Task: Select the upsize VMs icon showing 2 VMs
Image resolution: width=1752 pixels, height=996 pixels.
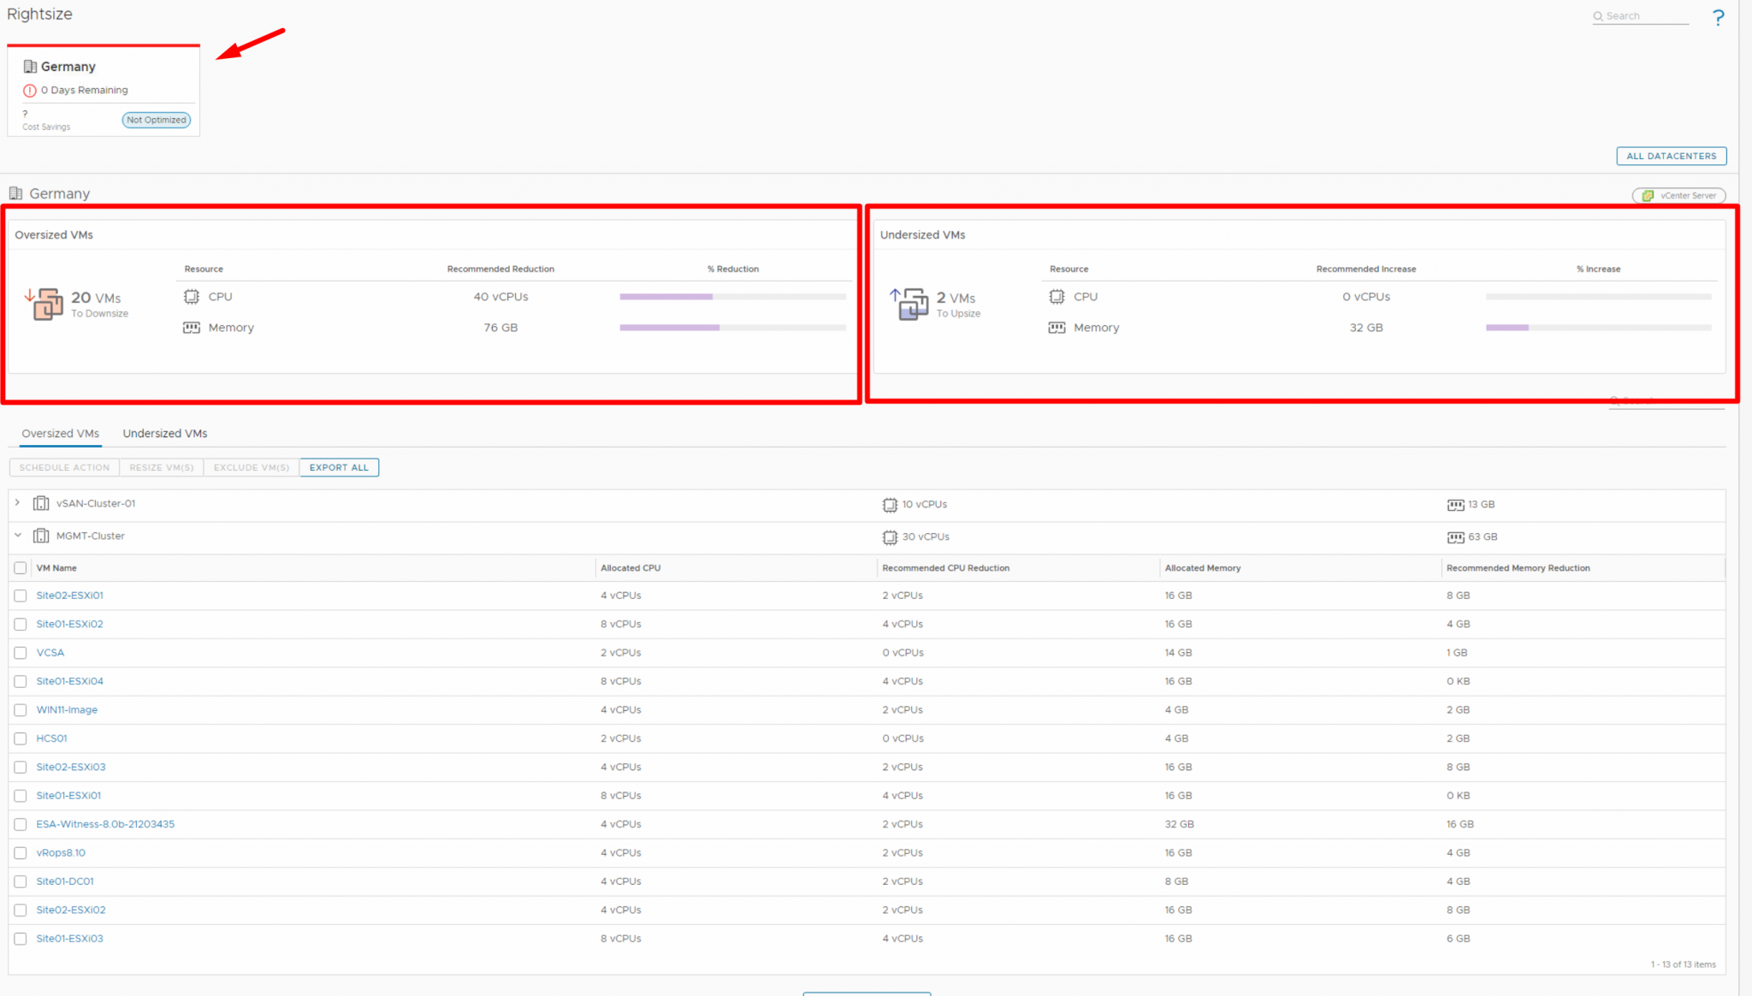Action: point(913,303)
